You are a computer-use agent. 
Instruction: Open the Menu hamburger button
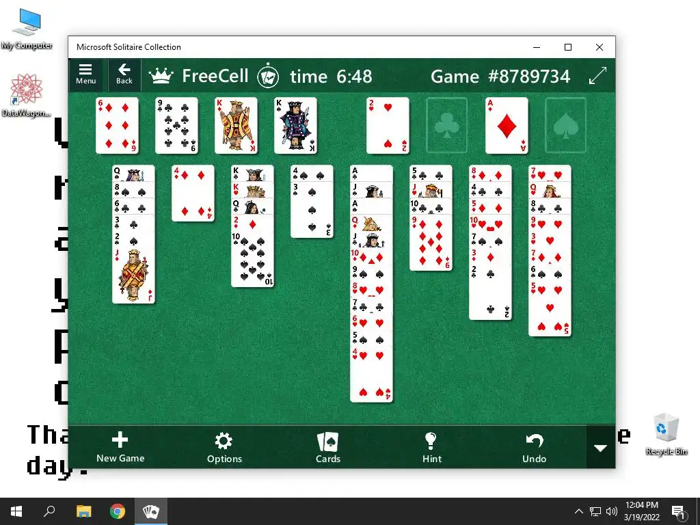[85, 75]
